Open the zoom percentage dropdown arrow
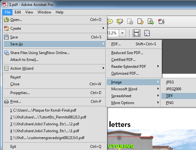196x150 pixels. coord(122,33)
